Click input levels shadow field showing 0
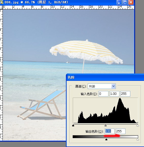 (x=103, y=94)
